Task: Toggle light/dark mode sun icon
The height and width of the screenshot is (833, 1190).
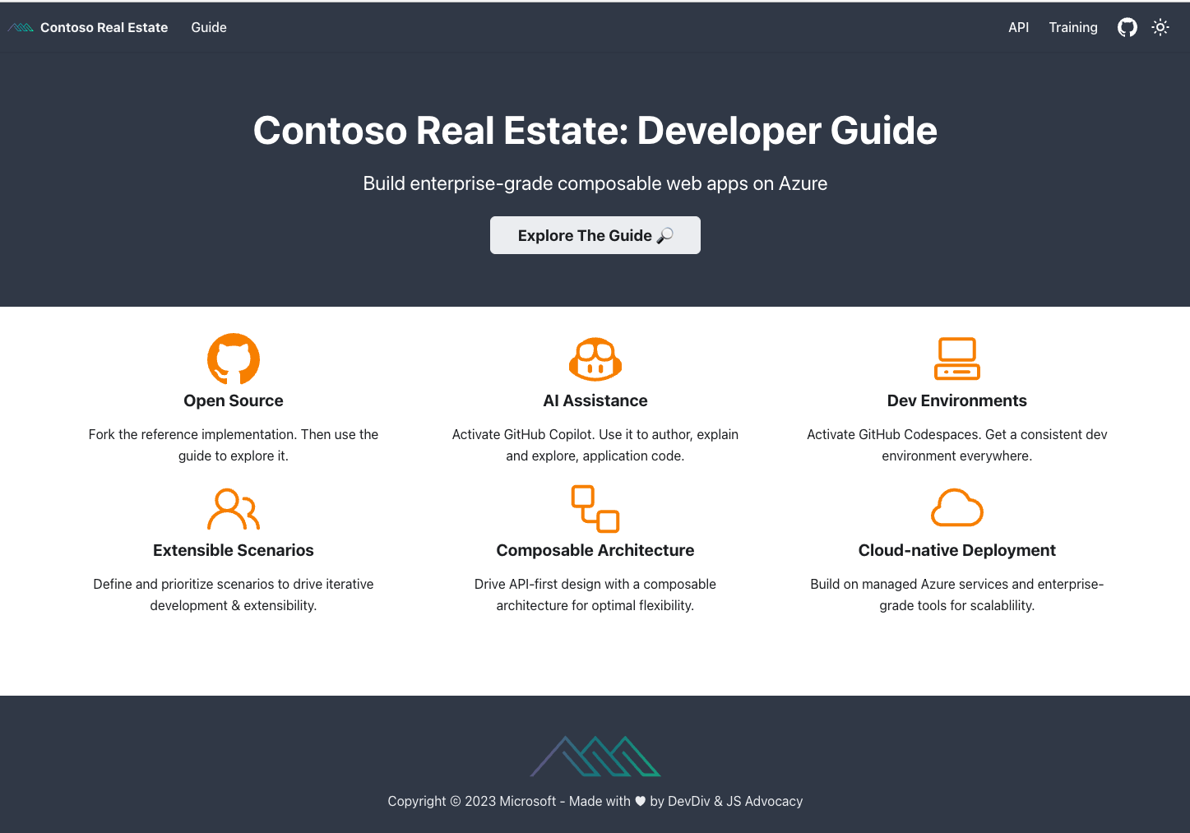Action: [1160, 27]
